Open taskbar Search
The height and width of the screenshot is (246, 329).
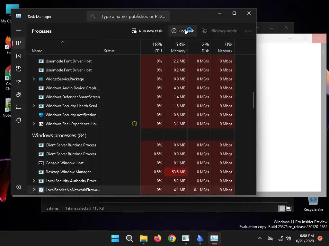coord(129,238)
